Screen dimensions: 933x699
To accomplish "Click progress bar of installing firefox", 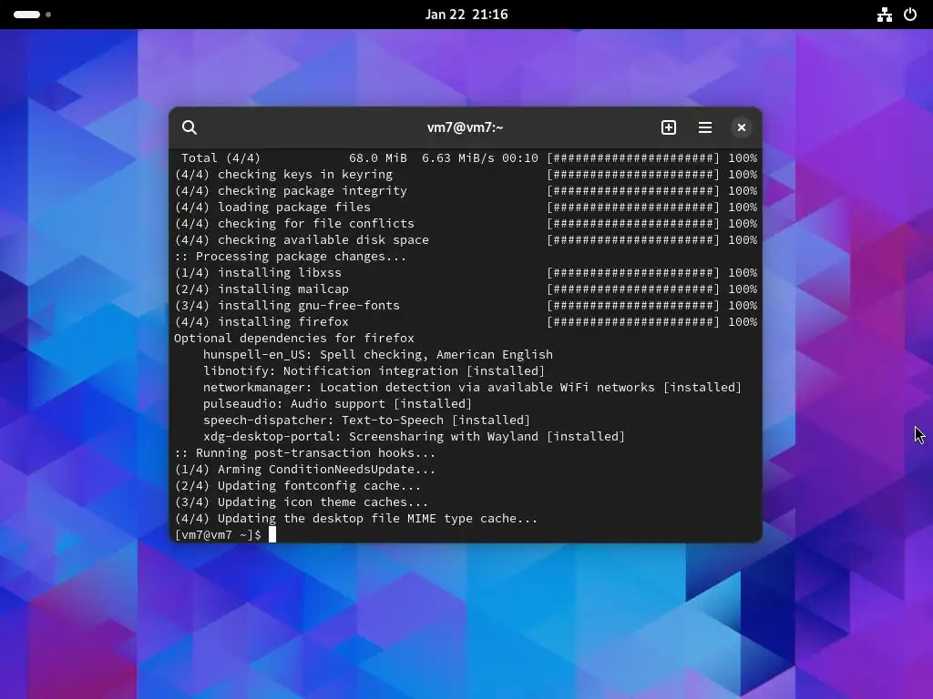I will tap(633, 321).
